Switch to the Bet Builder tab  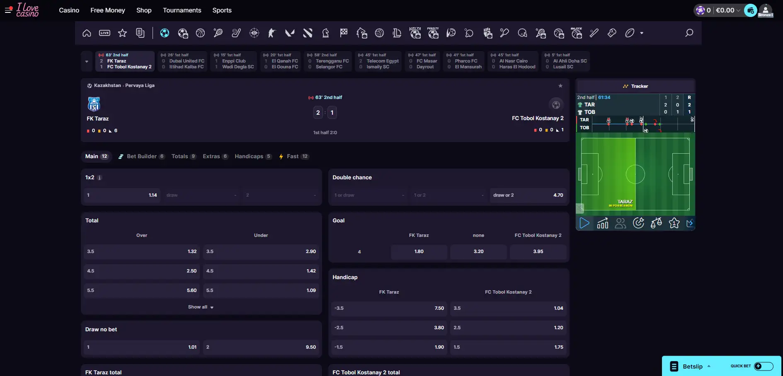pos(142,157)
